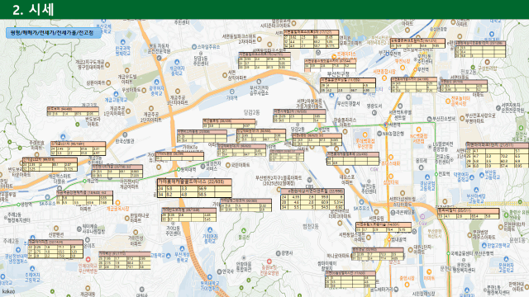Click the 개금골목시장 market icon
The width and height of the screenshot is (529, 297).
pos(117,203)
